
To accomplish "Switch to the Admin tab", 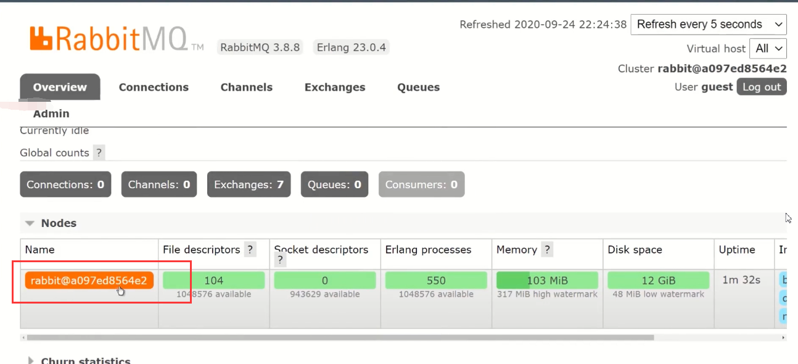I will coord(51,114).
